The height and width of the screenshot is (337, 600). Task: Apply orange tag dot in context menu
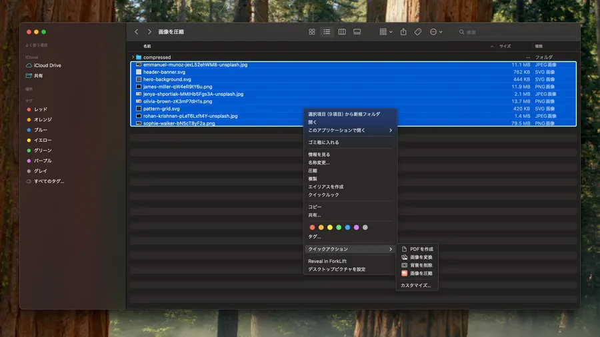[321, 227]
